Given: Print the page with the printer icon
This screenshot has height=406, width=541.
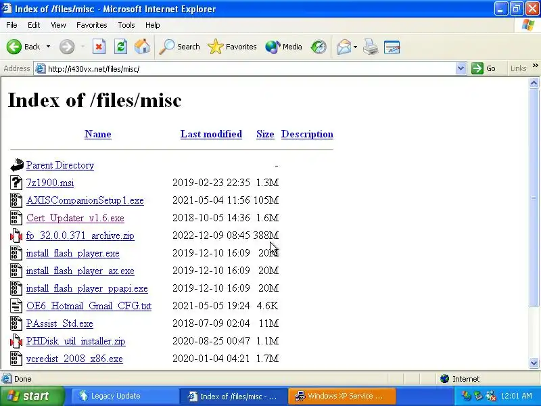Looking at the screenshot, I should click(371, 47).
